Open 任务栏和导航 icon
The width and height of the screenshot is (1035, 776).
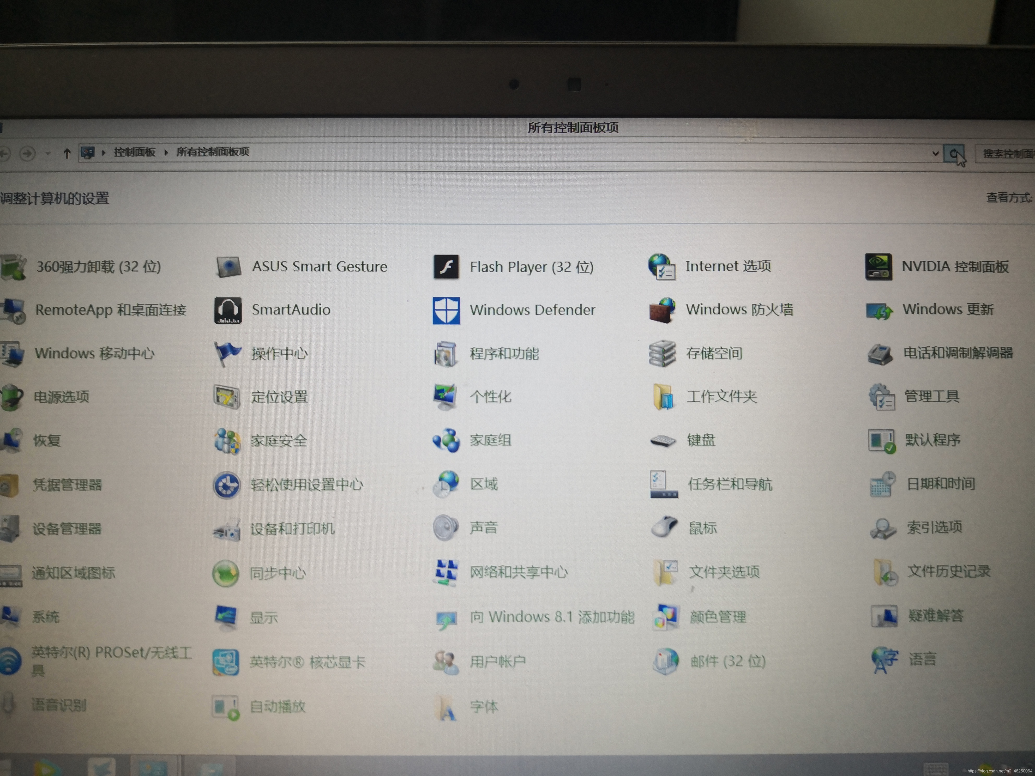tap(664, 484)
